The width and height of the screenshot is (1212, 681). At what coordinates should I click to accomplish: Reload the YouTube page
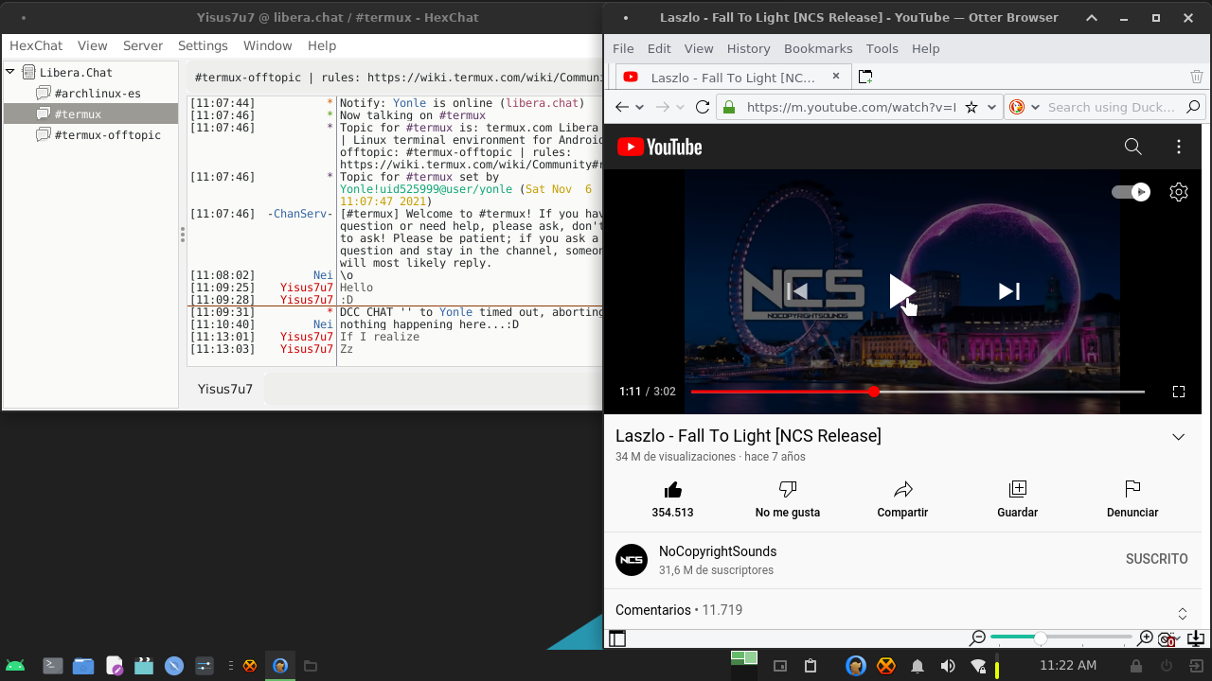click(703, 107)
